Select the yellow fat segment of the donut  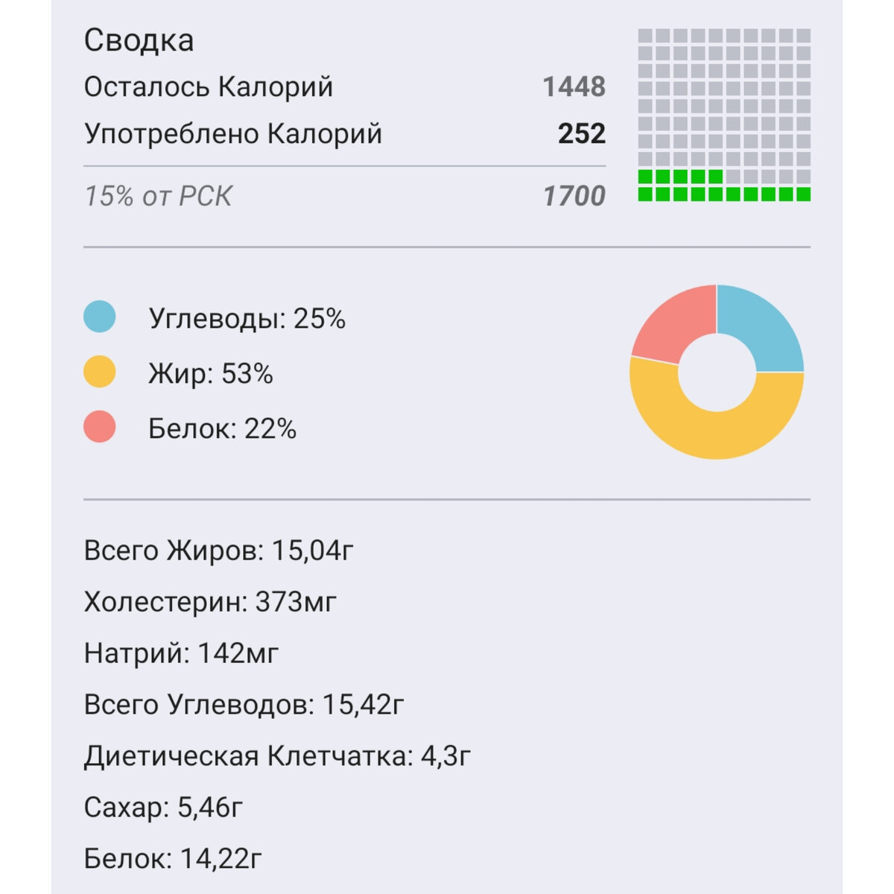pyautogui.click(x=717, y=428)
